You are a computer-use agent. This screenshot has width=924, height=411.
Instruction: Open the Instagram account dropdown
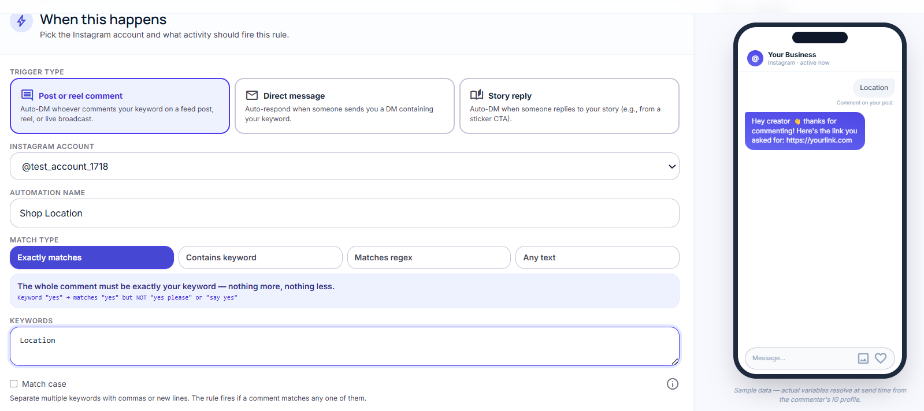pyautogui.click(x=344, y=166)
